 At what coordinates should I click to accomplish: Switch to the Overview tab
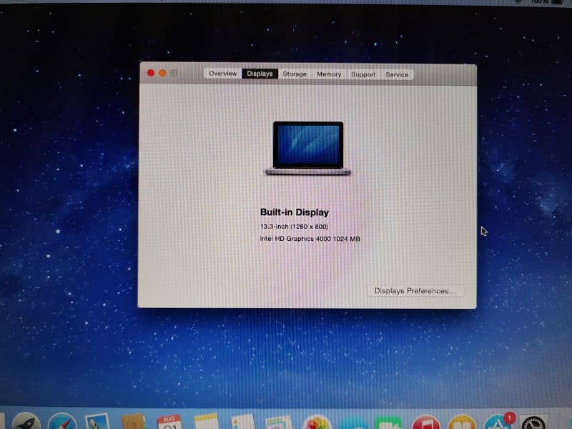pos(222,74)
